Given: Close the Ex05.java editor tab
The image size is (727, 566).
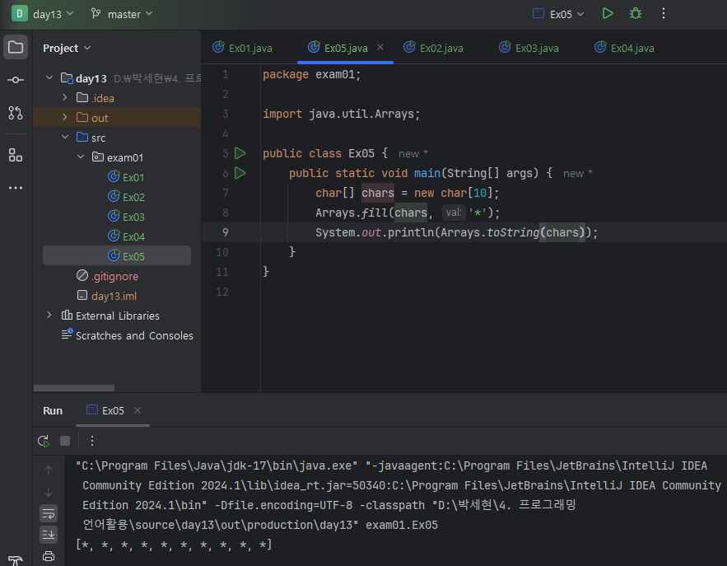Looking at the screenshot, I should [x=380, y=48].
